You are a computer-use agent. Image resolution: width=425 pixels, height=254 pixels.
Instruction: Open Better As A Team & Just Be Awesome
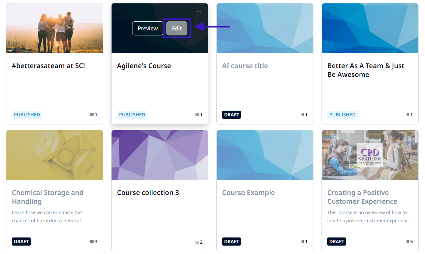[x=366, y=70]
